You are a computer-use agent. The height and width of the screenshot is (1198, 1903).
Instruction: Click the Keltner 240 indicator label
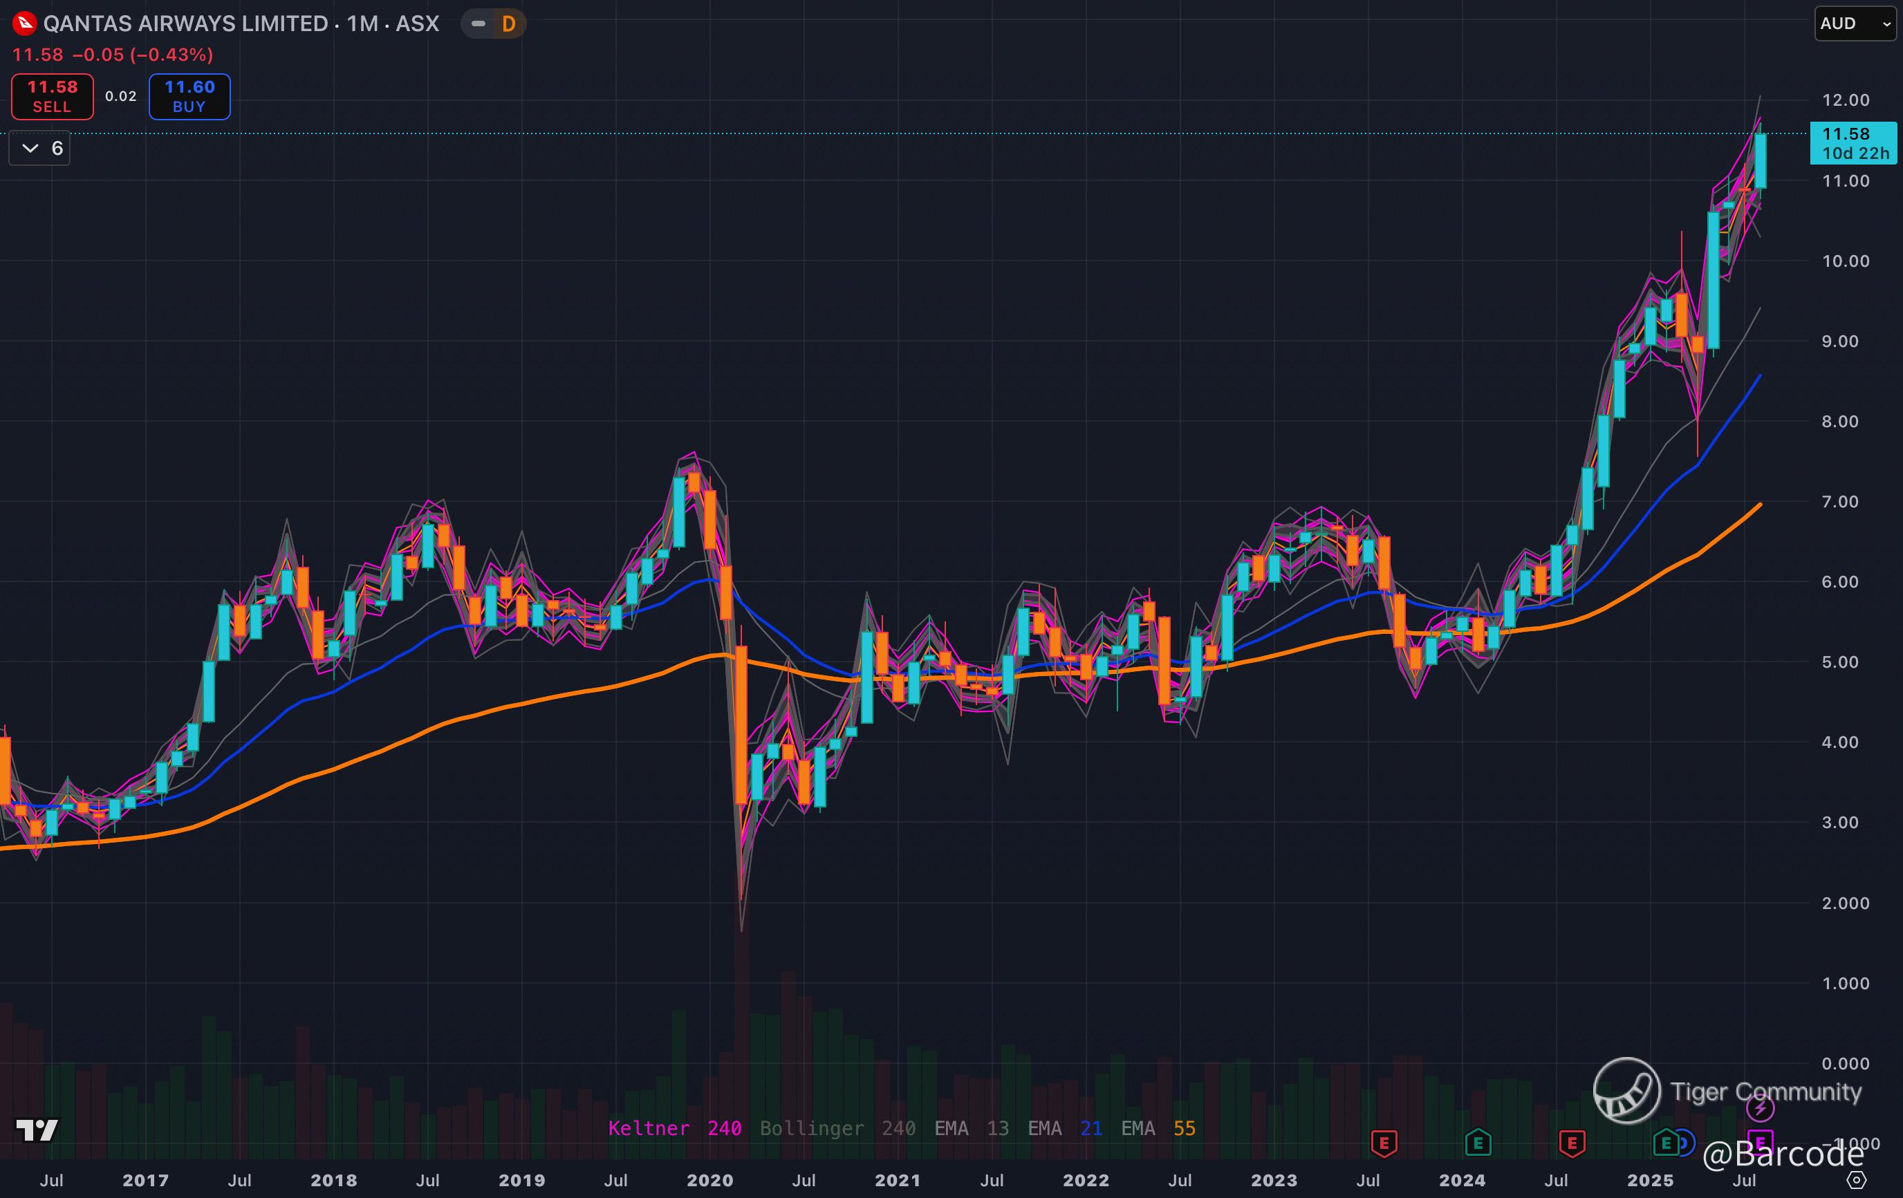tap(674, 1127)
